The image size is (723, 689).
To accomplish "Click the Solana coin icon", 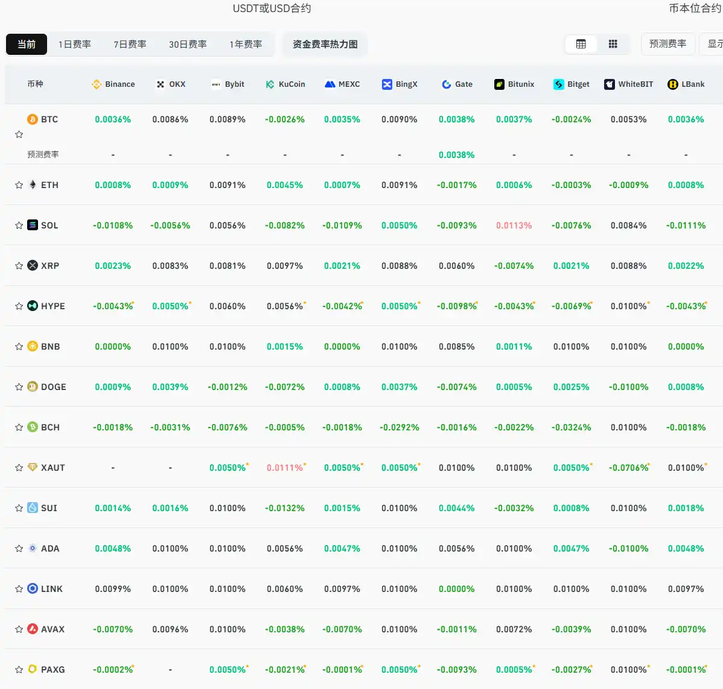I will pos(33,225).
